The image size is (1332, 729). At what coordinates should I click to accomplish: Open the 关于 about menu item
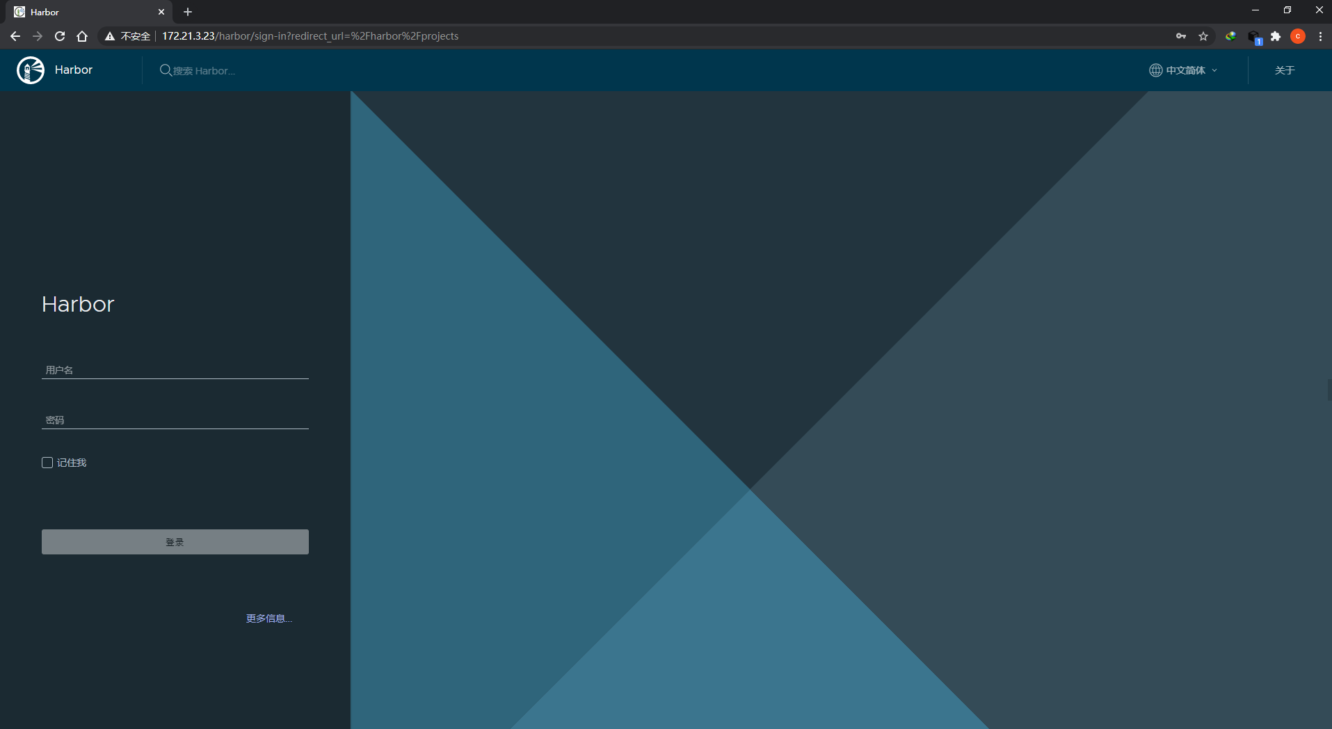point(1285,70)
